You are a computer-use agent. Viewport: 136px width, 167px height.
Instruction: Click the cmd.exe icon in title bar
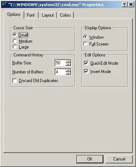pos(5,5)
